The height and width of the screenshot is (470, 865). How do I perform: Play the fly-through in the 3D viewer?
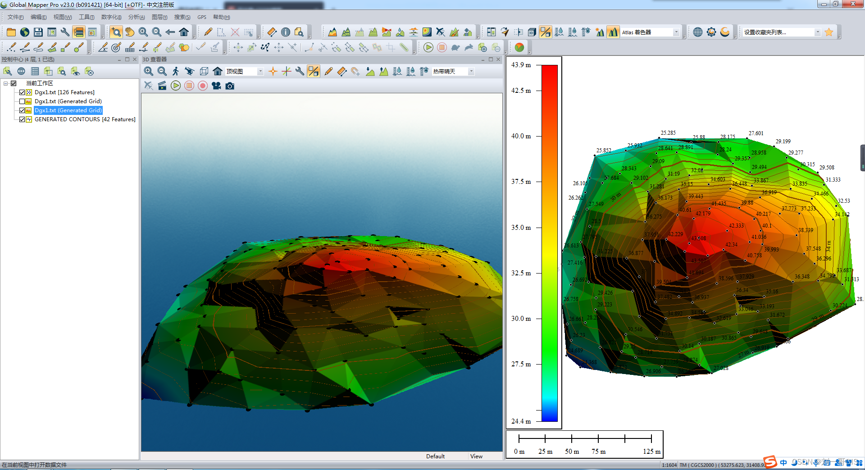(176, 86)
